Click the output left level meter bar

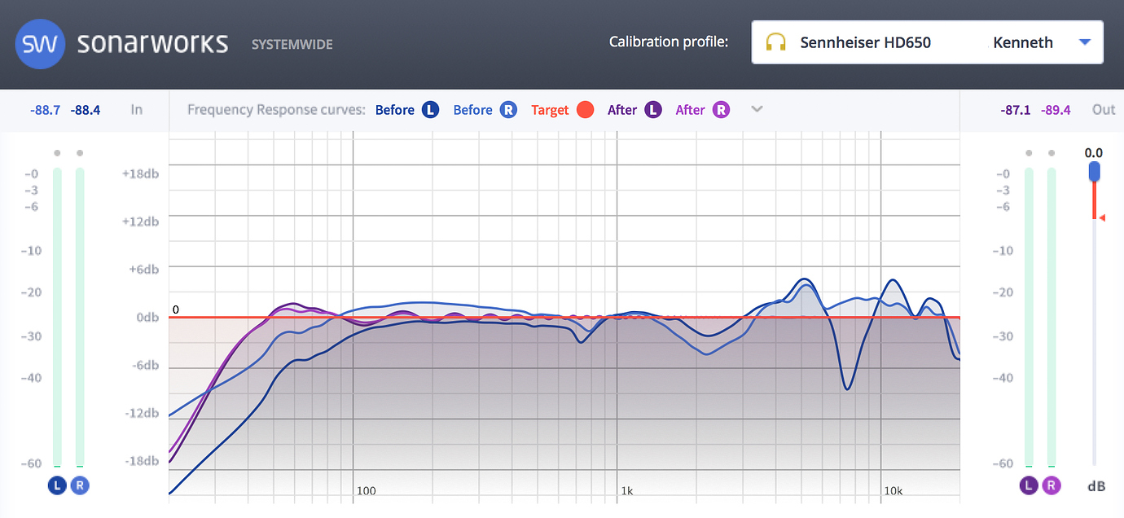pos(1030,318)
